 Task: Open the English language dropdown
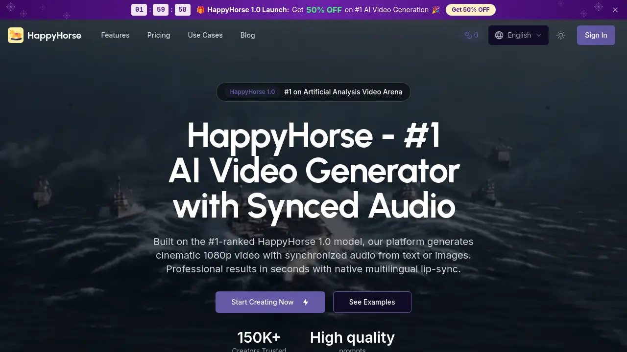click(x=518, y=35)
